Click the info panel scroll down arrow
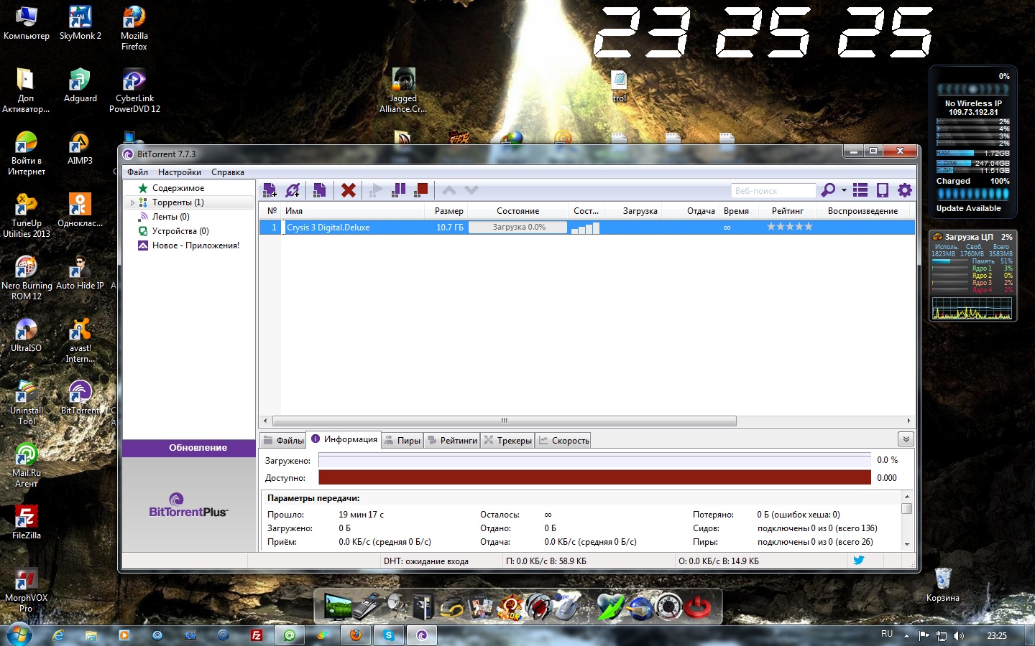Viewport: 1035px width, 646px height. coord(907,544)
